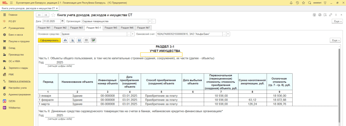Click the printer icon at form top right
This screenshot has width=346, height=126.
[320, 15]
